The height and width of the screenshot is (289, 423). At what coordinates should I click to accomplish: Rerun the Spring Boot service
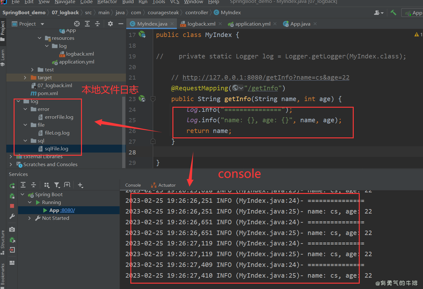point(12,185)
